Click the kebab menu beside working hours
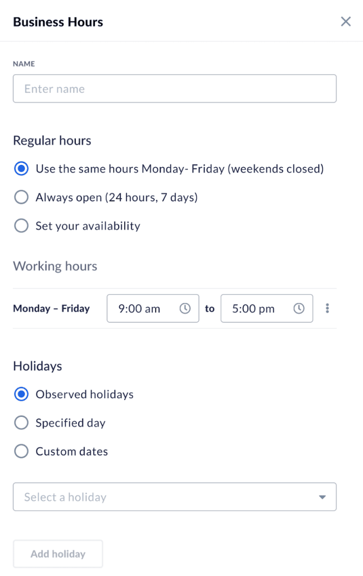The image size is (363, 576). click(328, 308)
